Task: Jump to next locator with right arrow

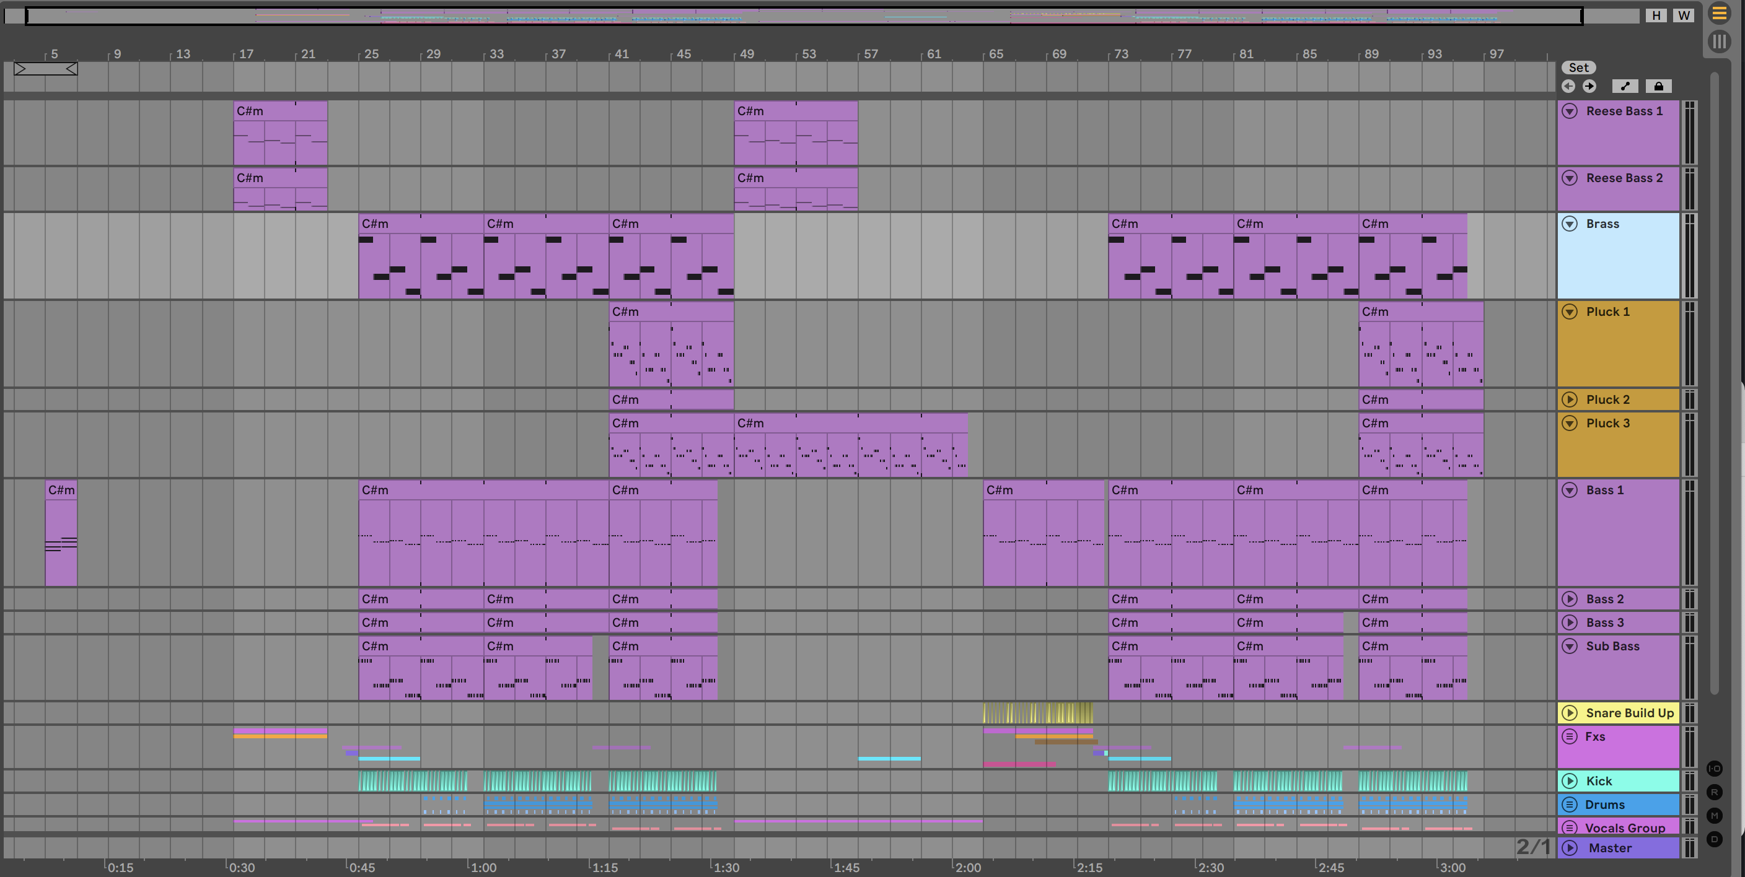Action: point(1589,86)
